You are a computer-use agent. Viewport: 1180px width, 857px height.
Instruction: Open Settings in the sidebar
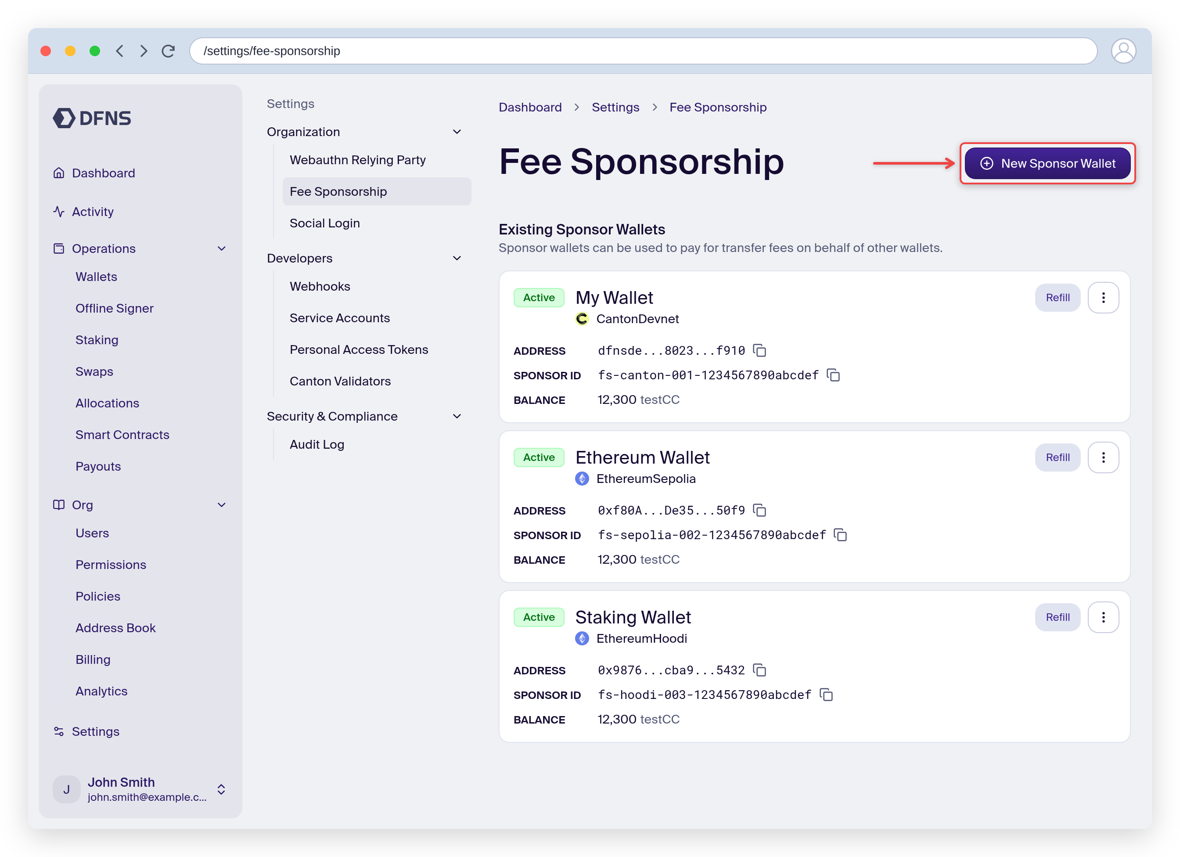point(96,732)
